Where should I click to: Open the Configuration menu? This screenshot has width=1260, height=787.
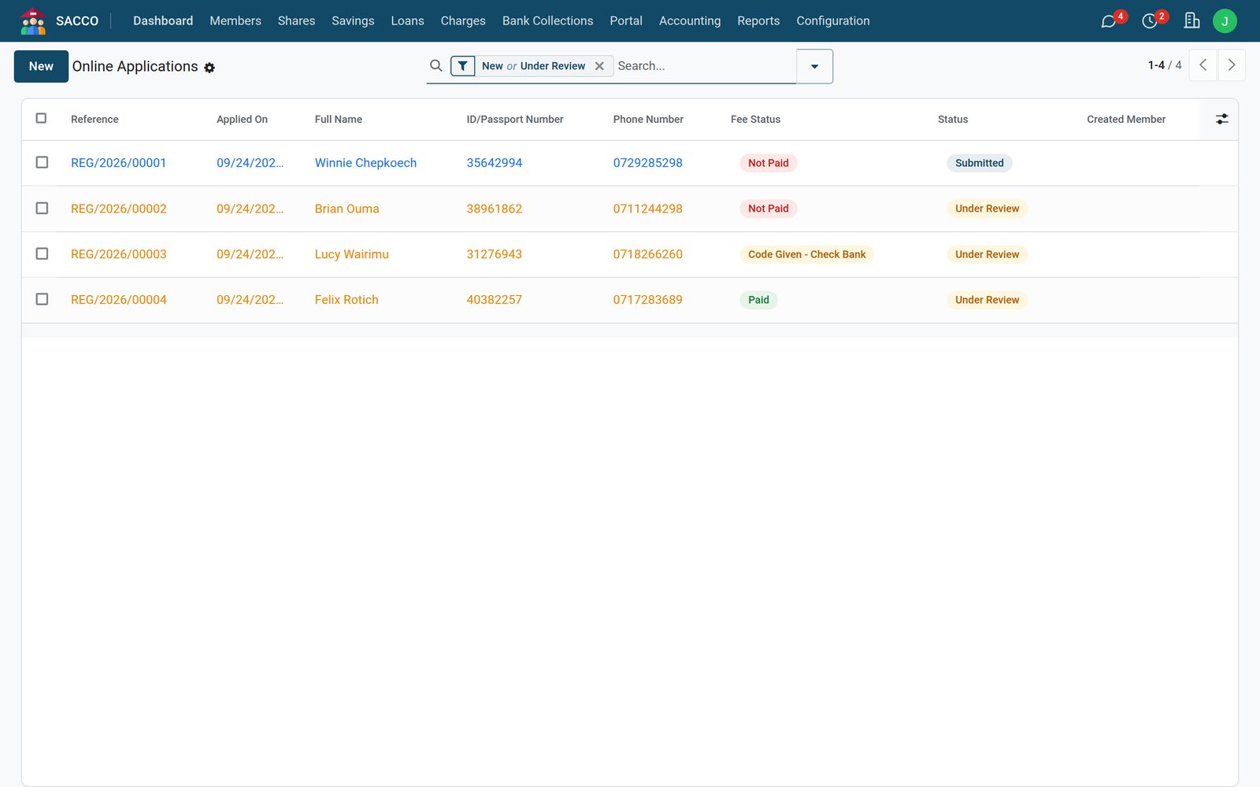coord(833,20)
